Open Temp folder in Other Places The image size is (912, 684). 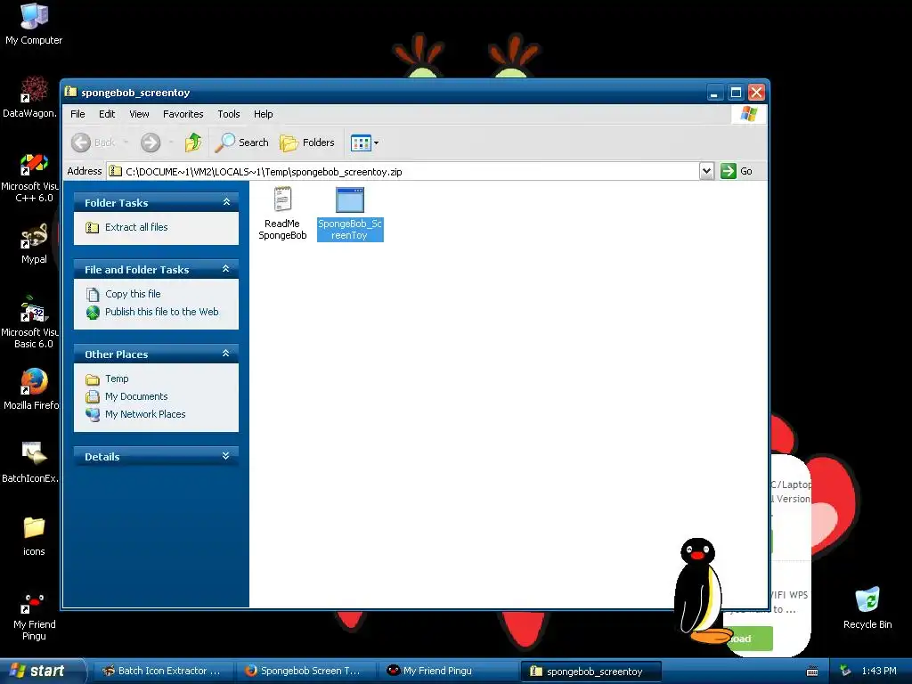click(117, 379)
